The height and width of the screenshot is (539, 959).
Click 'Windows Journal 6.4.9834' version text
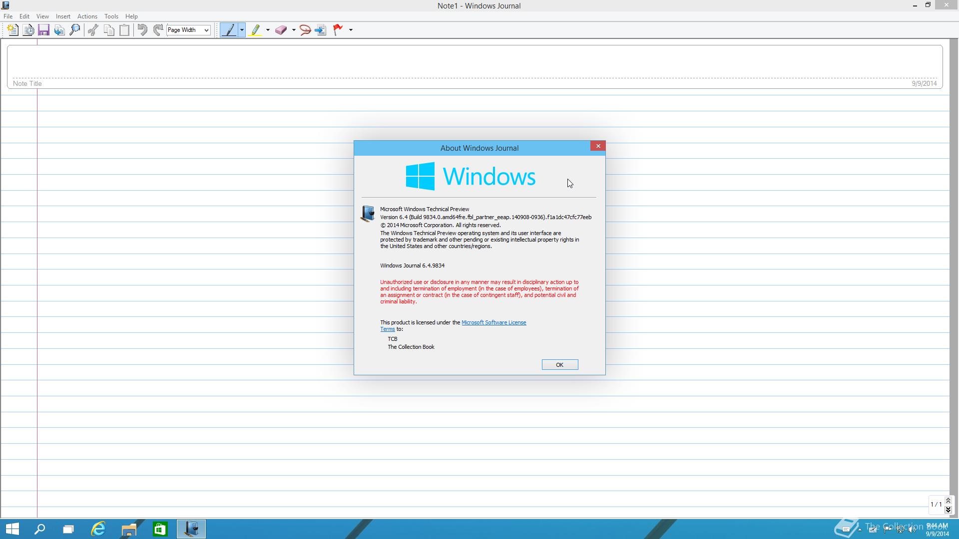click(x=412, y=266)
